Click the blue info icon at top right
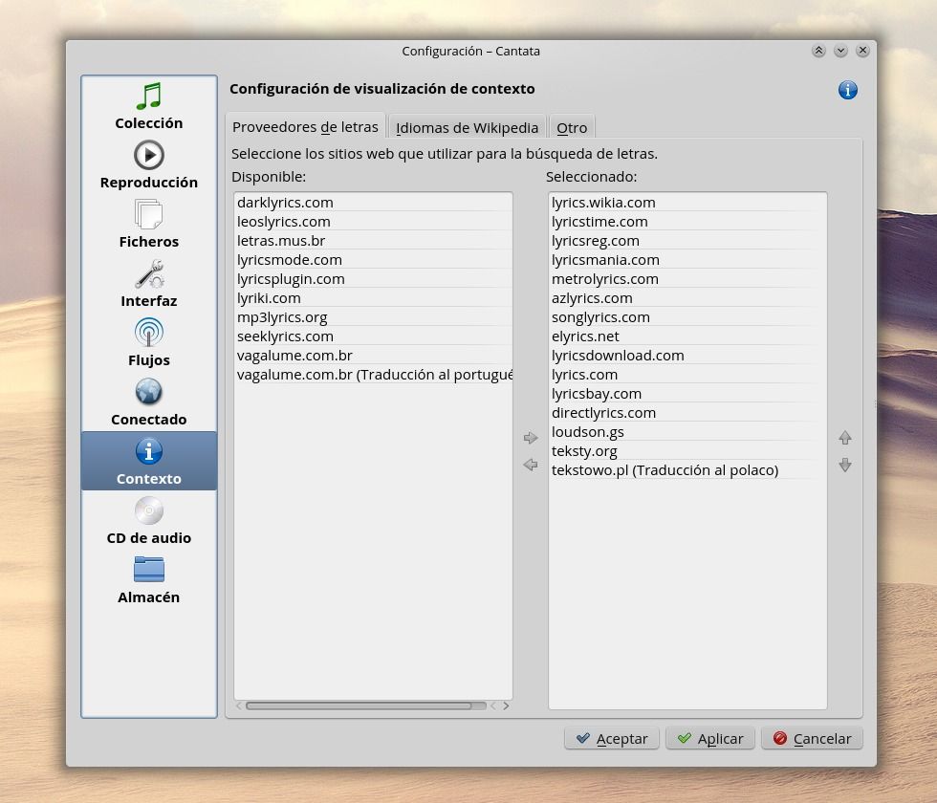The width and height of the screenshot is (937, 803). 847,90
